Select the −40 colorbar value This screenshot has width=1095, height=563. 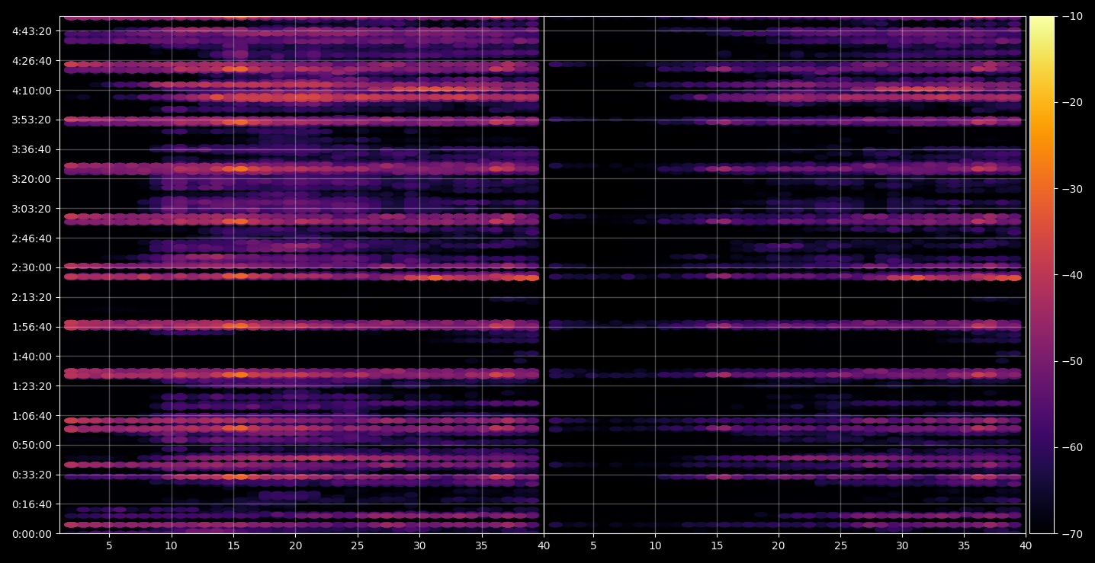click(1071, 275)
